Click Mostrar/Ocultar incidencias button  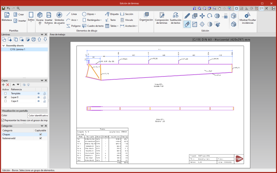[x=248, y=17]
